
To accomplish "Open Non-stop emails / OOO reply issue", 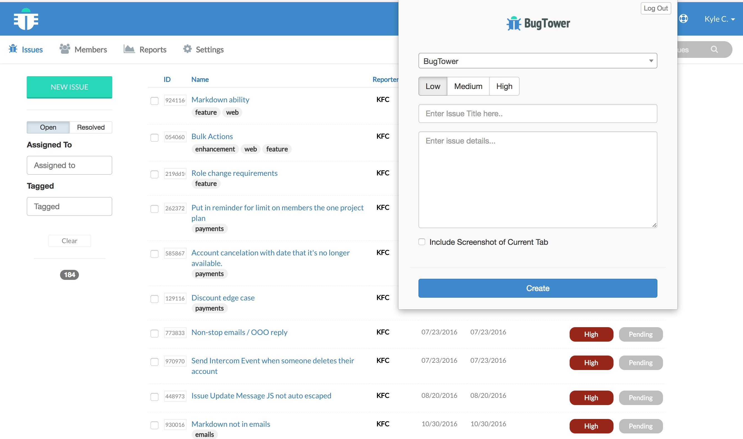I will [239, 332].
